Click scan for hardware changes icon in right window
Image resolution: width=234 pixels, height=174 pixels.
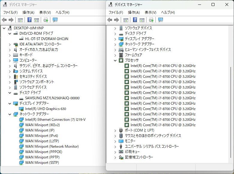(161, 20)
